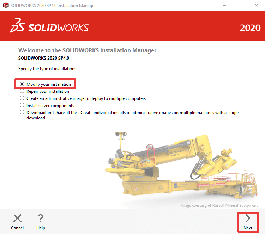Click the SOLIDWORKS logo in red banner
The image size is (265, 234).
coord(49,25)
